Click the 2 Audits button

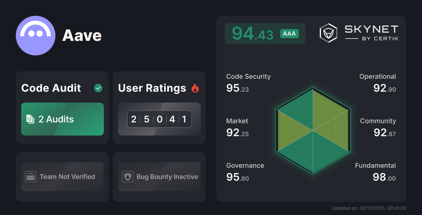[x=62, y=119]
